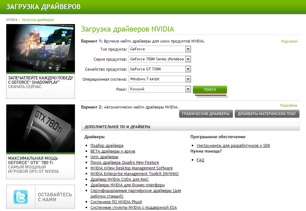Open NVIDIA Enterprise Management Toolkit (NVWMI) link
The width and height of the screenshot is (306, 211).
pyautogui.click(x=135, y=174)
